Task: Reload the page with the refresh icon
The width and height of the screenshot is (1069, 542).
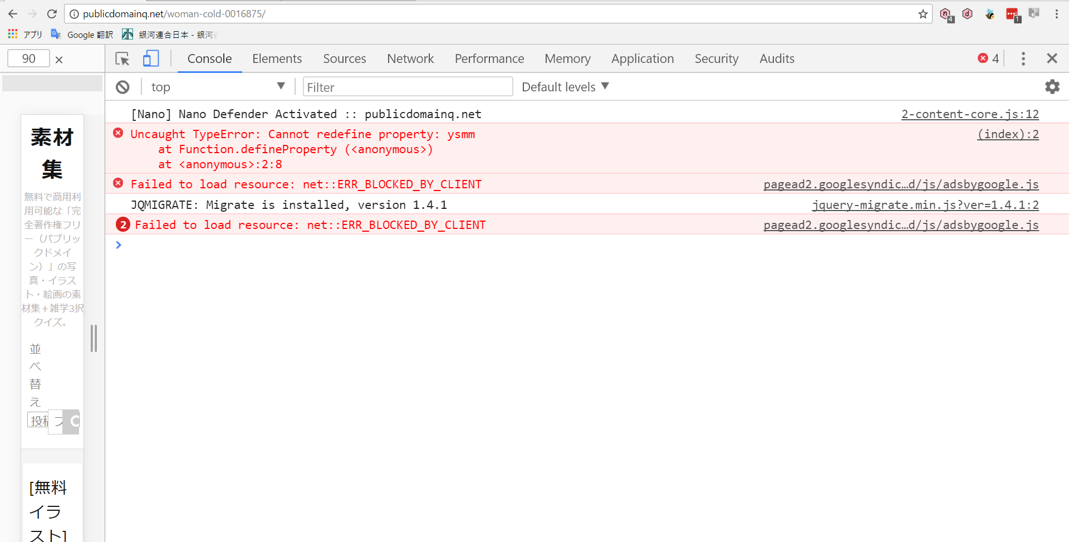Action: coord(52,14)
